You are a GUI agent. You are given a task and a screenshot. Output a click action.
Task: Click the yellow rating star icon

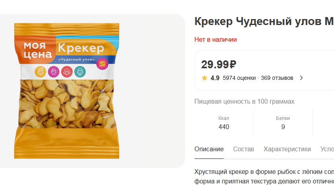coord(205,78)
